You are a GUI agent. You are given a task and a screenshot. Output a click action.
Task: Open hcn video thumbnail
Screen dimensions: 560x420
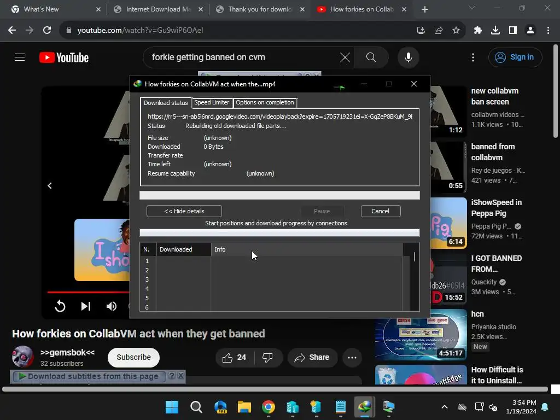pos(421,335)
